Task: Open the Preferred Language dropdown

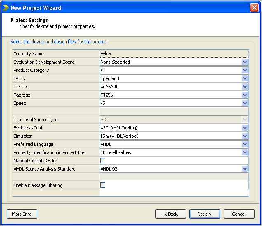Action: pos(245,144)
